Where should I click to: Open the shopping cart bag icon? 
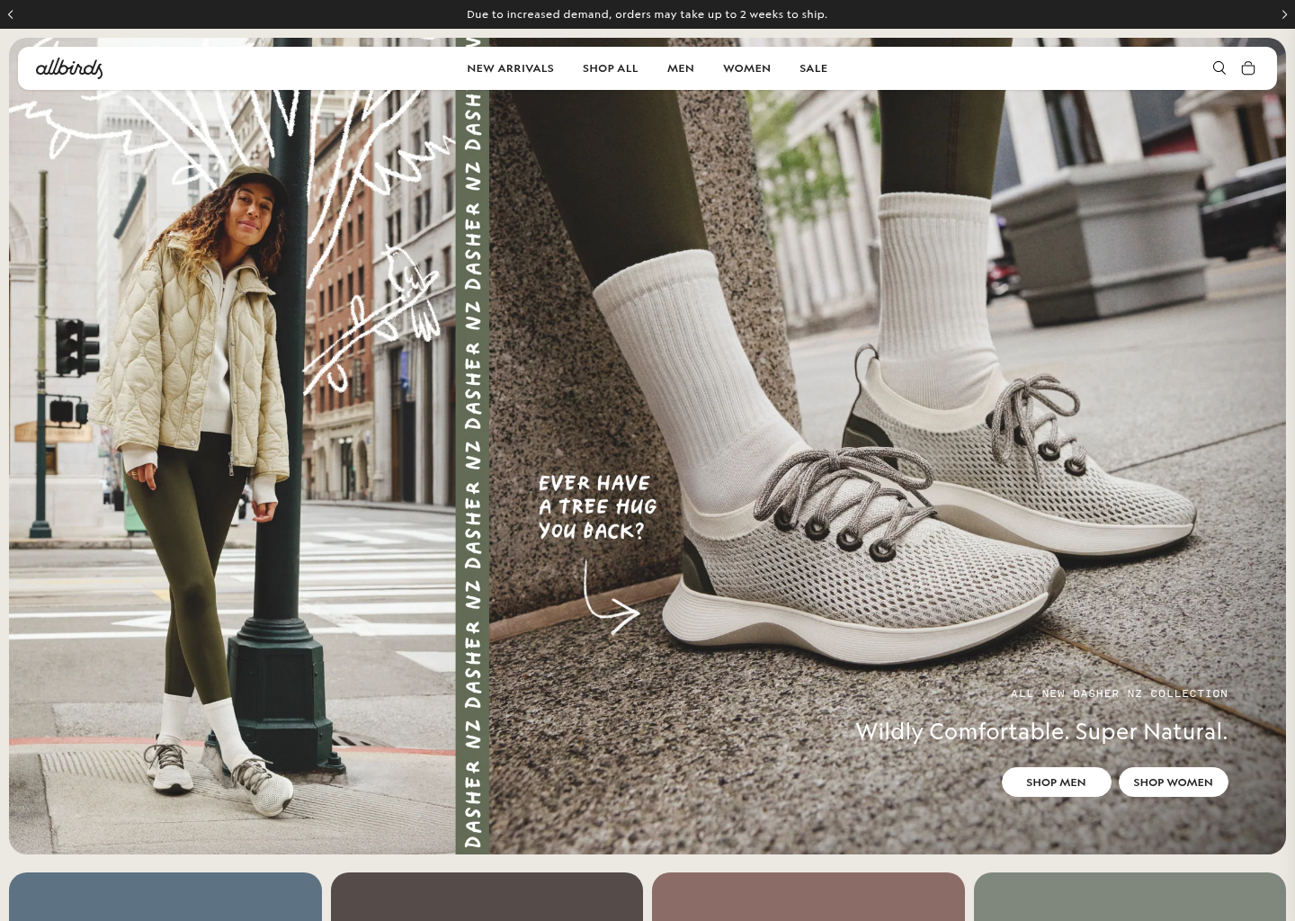coord(1247,67)
